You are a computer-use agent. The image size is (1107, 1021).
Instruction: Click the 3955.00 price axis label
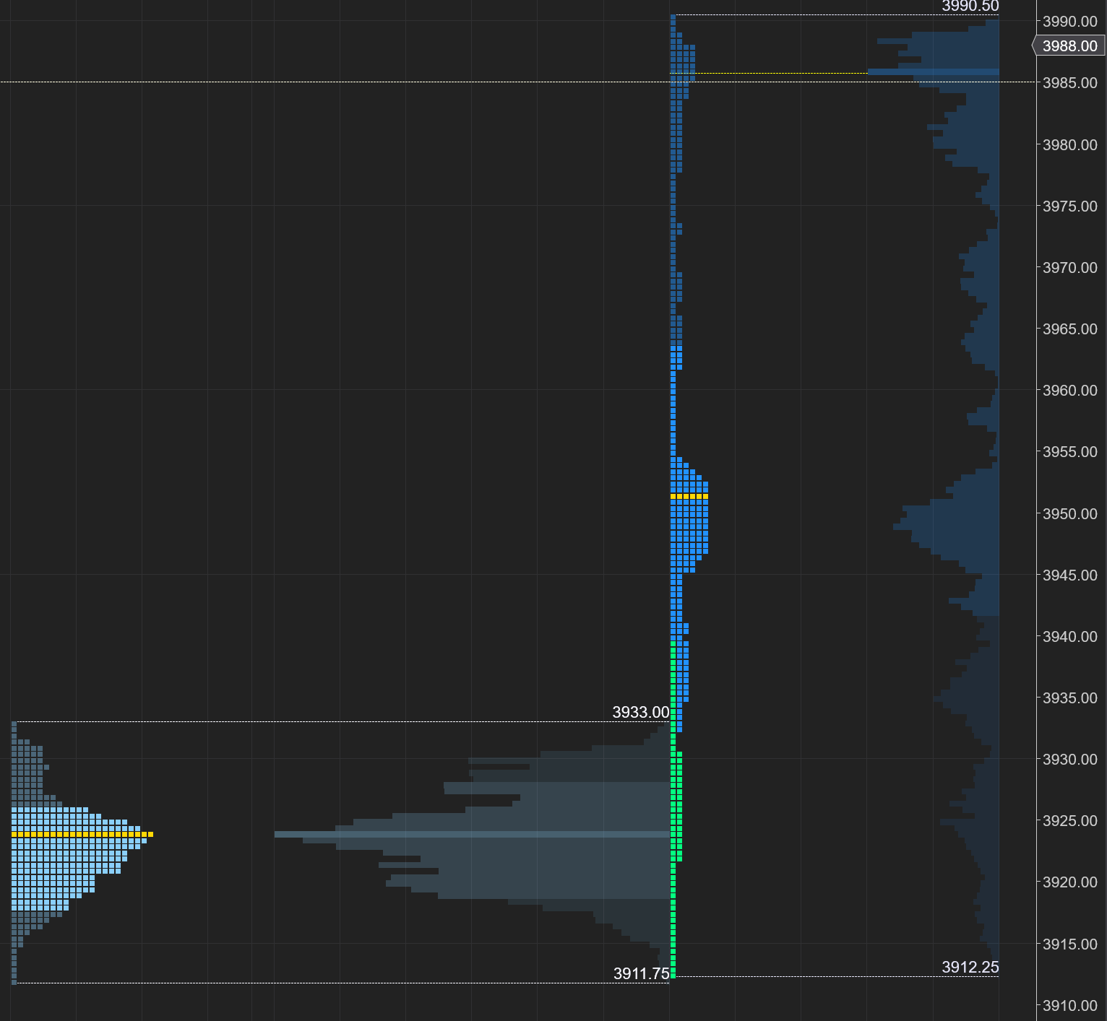1069,452
